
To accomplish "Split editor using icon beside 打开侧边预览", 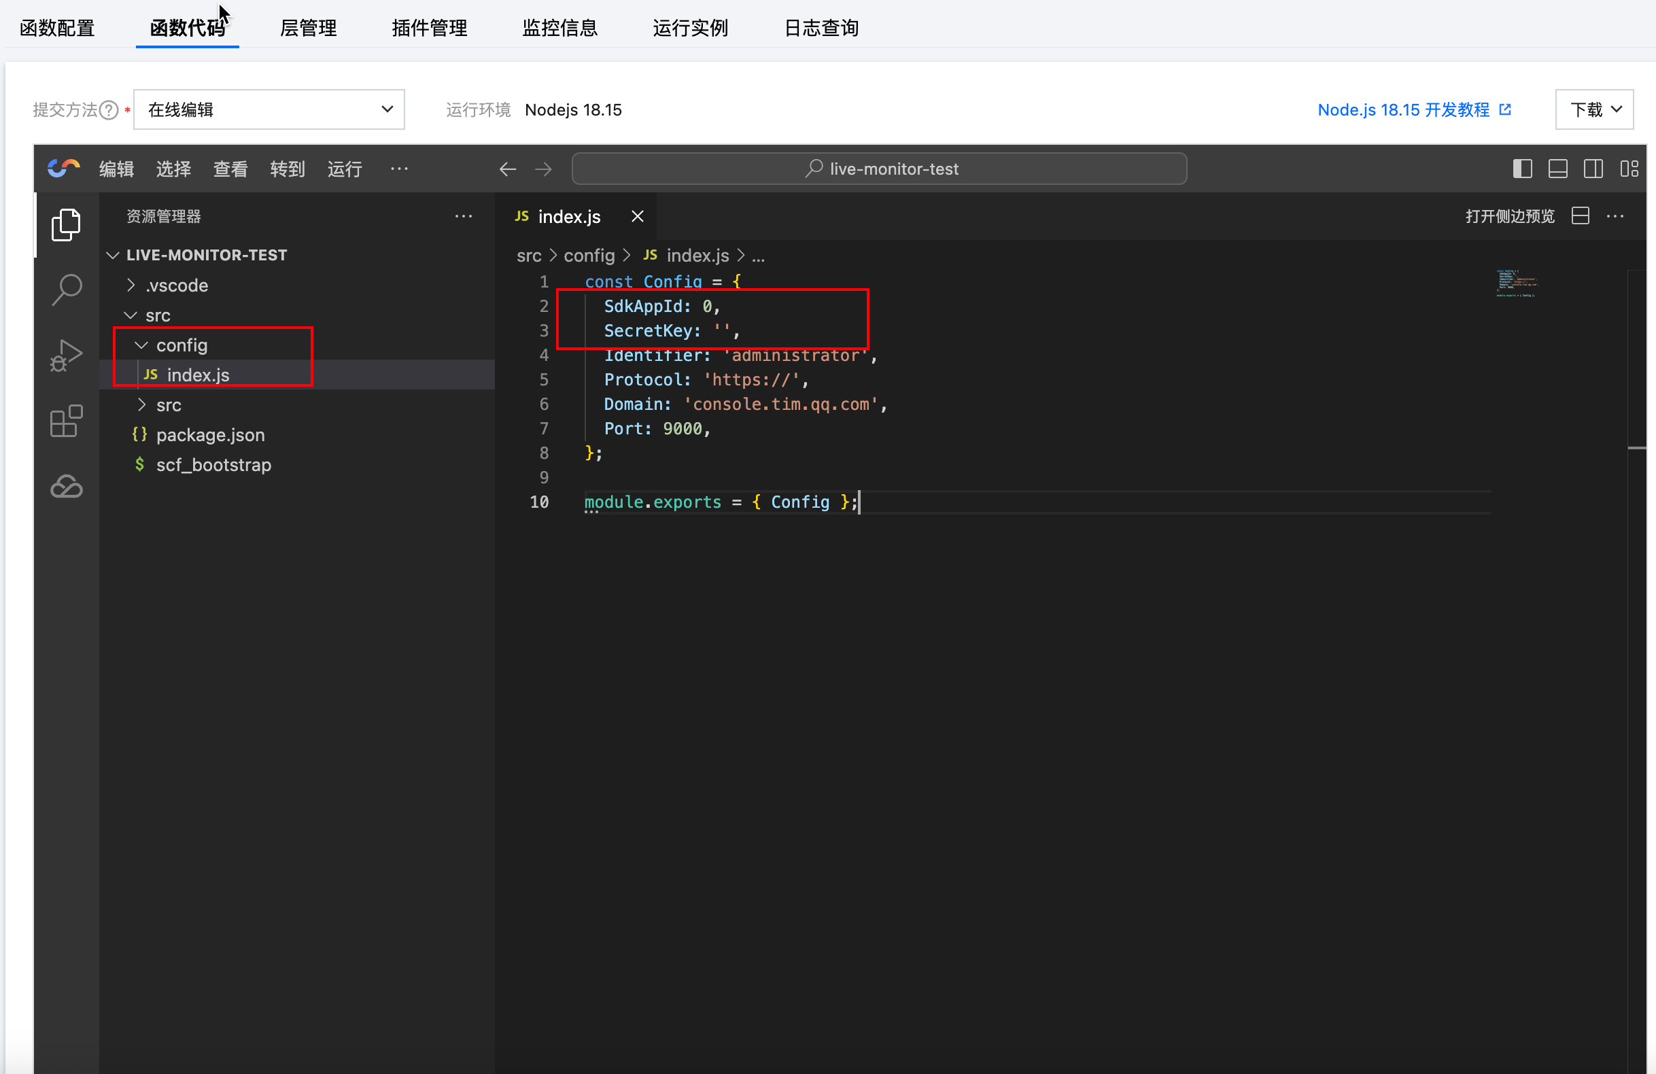I will (x=1580, y=216).
